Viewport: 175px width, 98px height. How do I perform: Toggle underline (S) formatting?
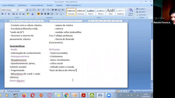pyautogui.click(x=9, y=14)
